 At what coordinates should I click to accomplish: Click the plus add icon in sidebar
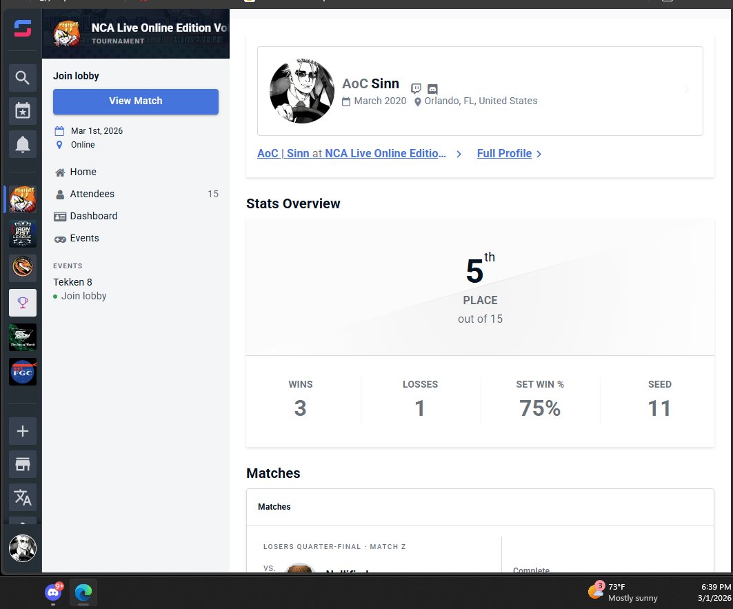(23, 431)
